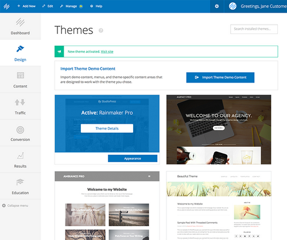Click the megaphone notification icon
Image resolution: width=287 pixels, height=240 pixels.
(x=59, y=52)
